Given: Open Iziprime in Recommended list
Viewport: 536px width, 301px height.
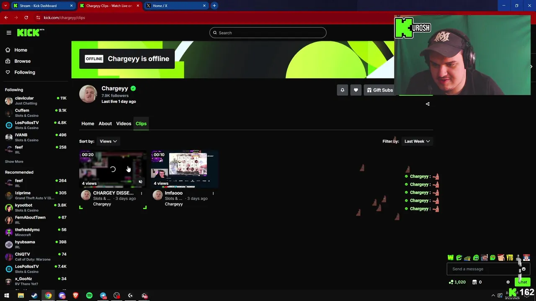Looking at the screenshot, I should (36, 195).
